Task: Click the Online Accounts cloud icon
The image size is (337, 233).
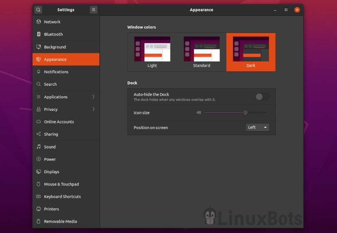Action: coord(39,122)
